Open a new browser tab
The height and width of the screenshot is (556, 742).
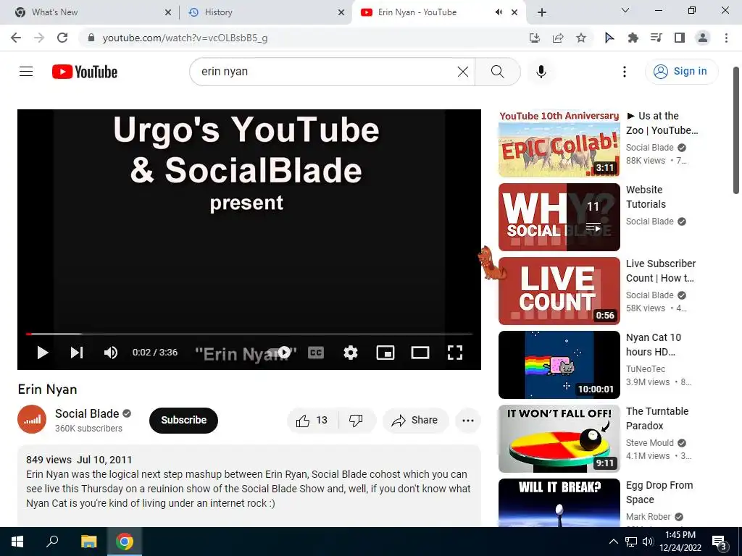click(x=542, y=12)
